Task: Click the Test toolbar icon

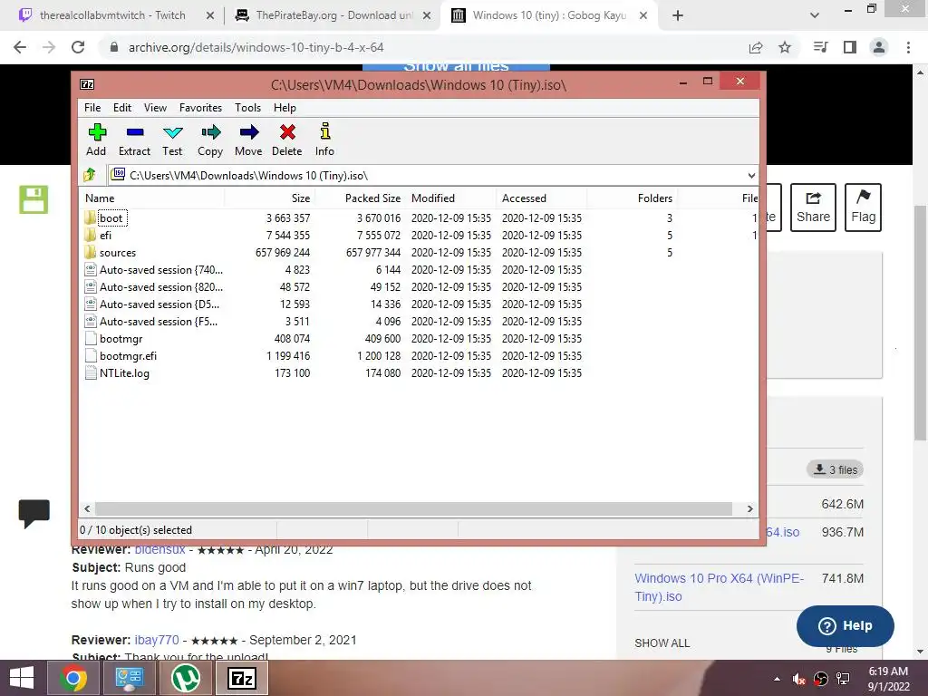Action: [x=172, y=140]
